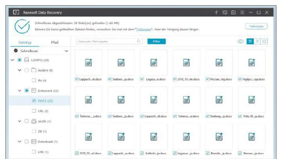Check the Andere (4) checkbox
Screen dimensions: 283x159
pos(26,70)
